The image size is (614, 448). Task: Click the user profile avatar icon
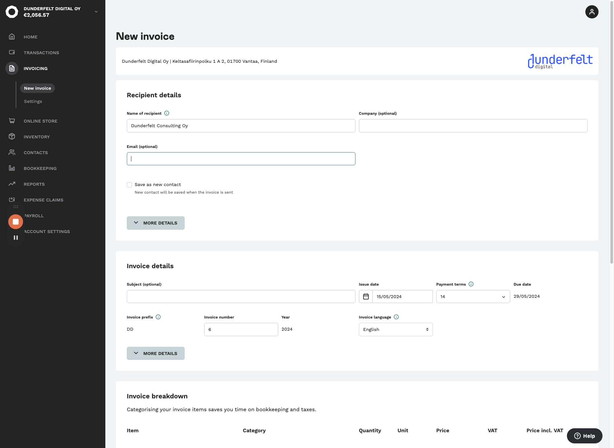(592, 12)
